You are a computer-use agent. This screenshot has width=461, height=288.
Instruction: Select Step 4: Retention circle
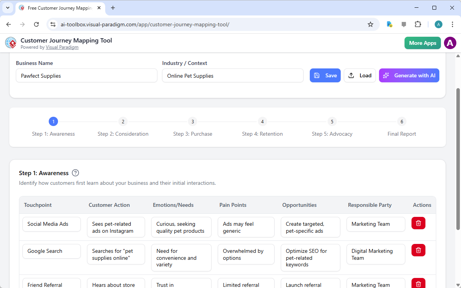262,121
